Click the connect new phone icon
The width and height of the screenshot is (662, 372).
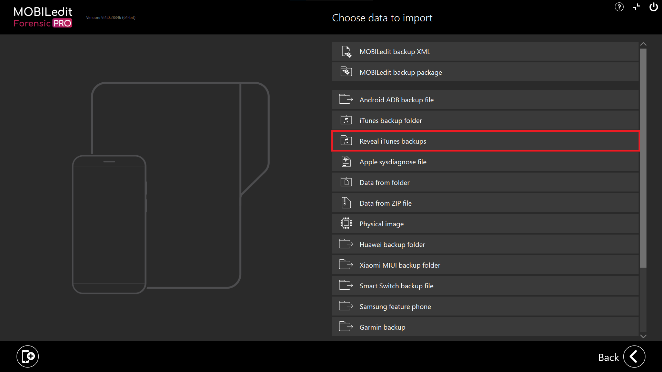[x=28, y=356]
